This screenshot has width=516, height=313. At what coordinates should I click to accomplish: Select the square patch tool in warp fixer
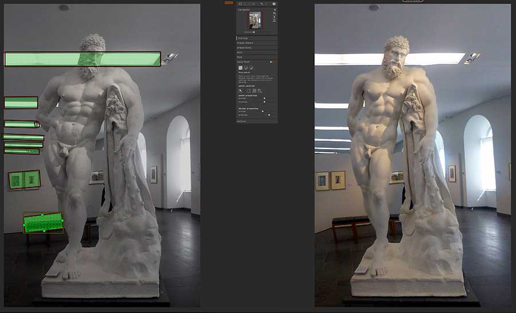(x=241, y=68)
